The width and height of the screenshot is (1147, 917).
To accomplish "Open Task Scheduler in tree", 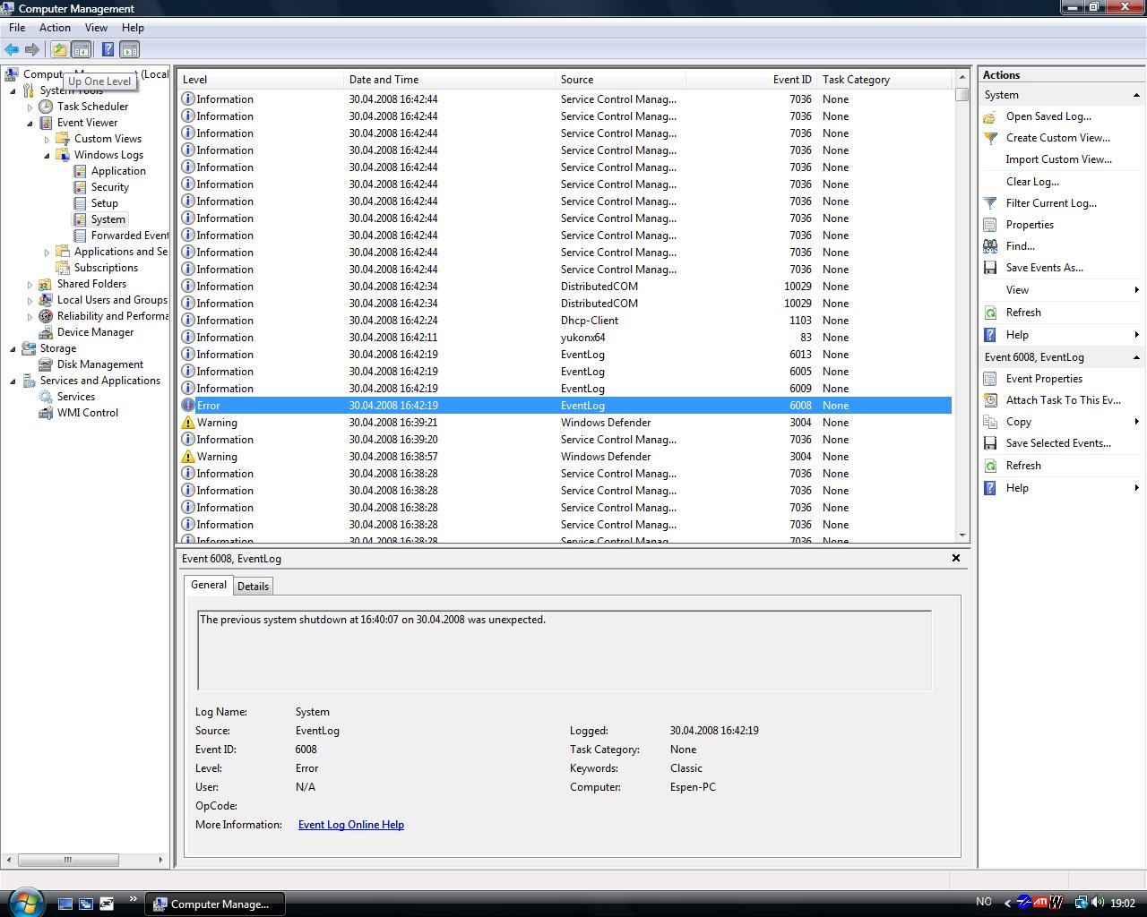I will (x=92, y=107).
